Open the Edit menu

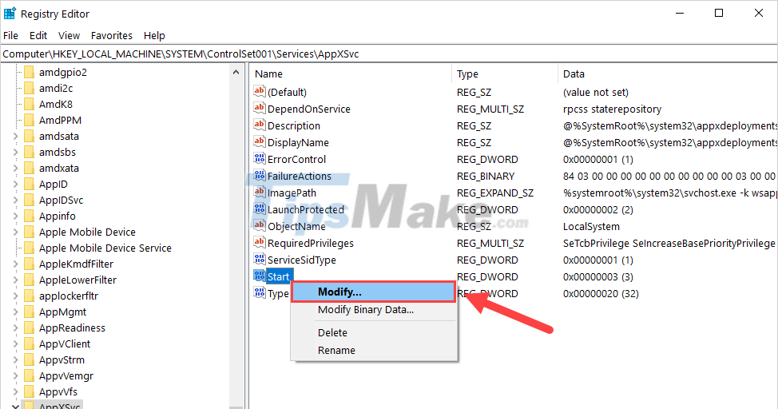click(x=38, y=35)
